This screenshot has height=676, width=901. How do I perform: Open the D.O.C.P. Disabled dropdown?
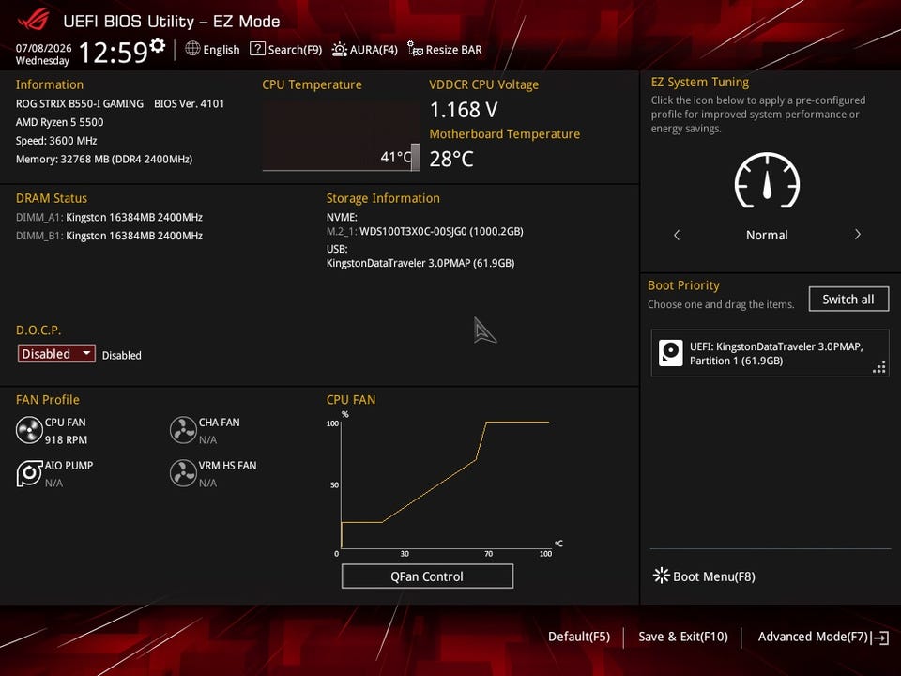click(x=56, y=354)
